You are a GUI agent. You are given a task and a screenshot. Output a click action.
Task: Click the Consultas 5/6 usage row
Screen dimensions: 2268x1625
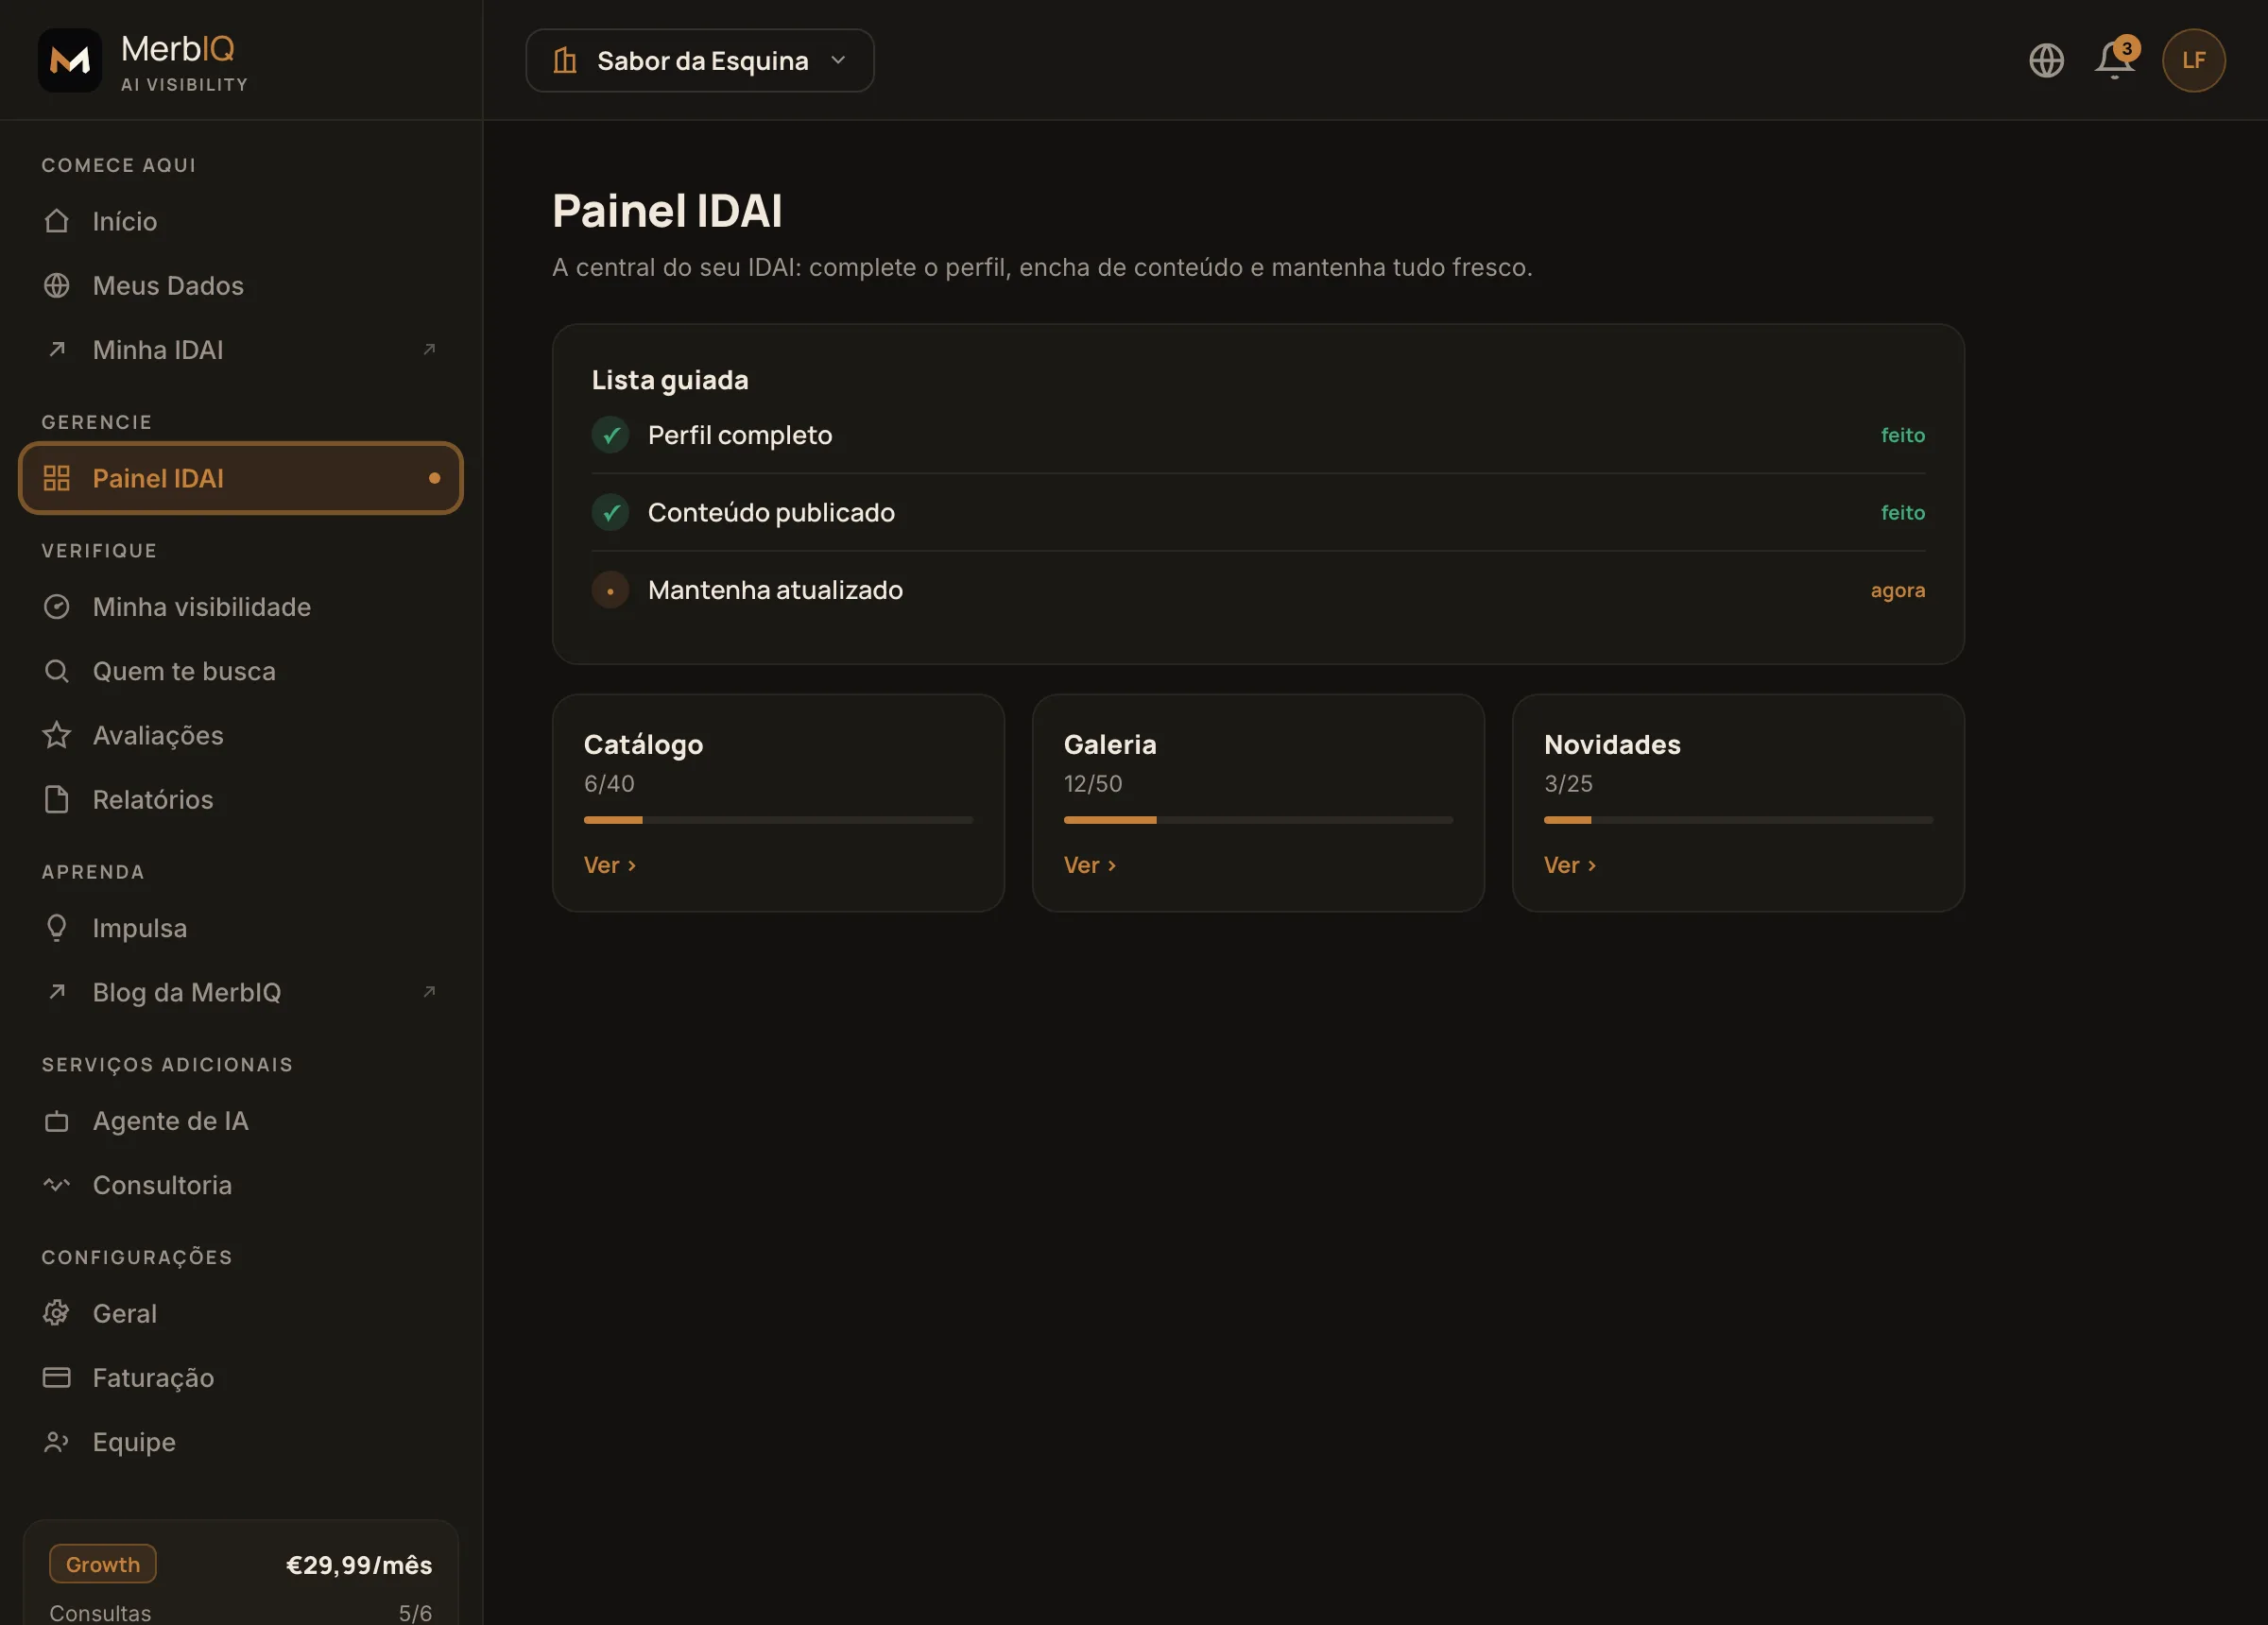coord(240,1613)
